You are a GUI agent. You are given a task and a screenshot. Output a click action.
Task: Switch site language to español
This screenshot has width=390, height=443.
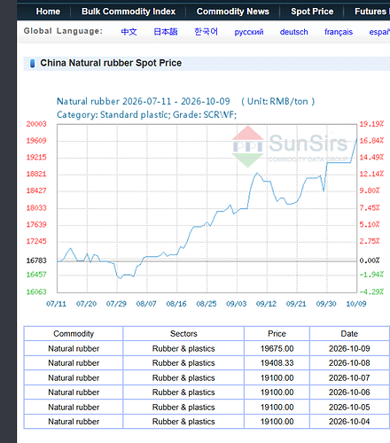pos(379,32)
